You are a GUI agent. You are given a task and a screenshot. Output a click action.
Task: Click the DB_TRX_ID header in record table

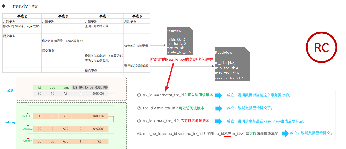click(80, 88)
